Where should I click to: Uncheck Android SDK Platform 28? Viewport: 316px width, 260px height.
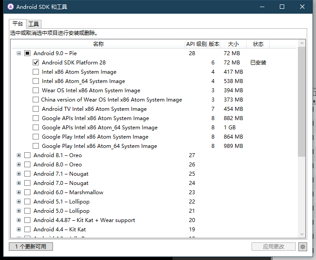point(36,63)
